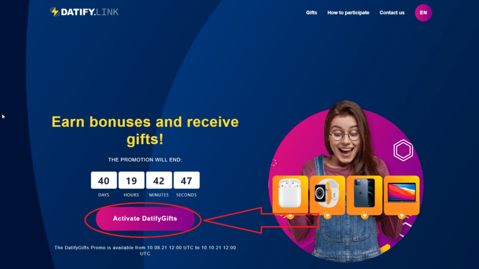Click the heart icon under Apple Watch

click(x=328, y=216)
